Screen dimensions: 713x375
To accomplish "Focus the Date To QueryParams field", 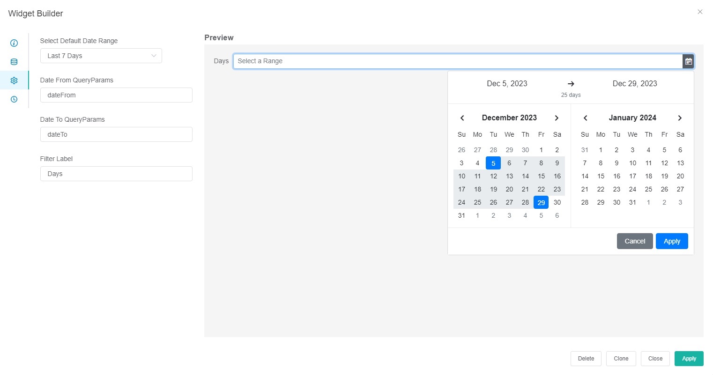I will pyautogui.click(x=116, y=134).
